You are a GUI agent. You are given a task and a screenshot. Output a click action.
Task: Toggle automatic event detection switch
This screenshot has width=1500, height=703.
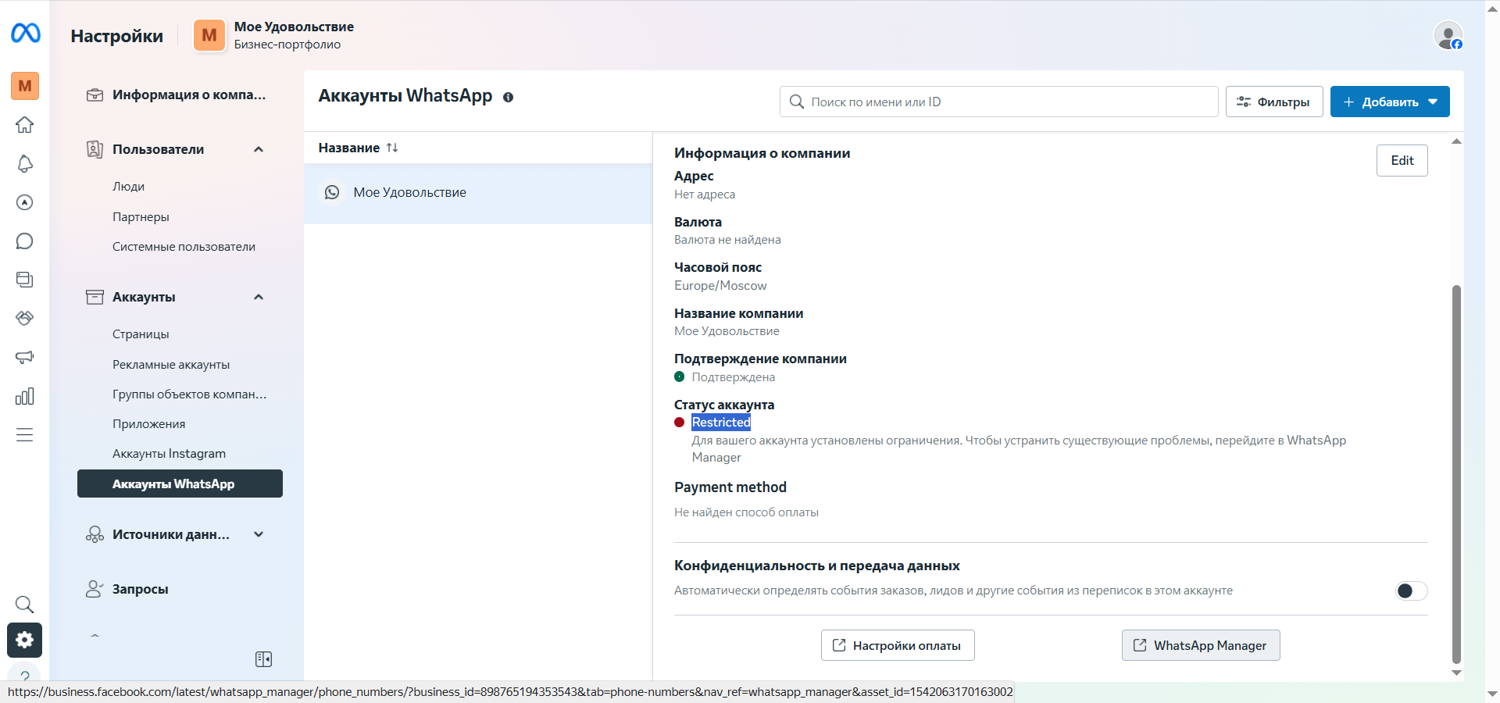coord(1411,591)
